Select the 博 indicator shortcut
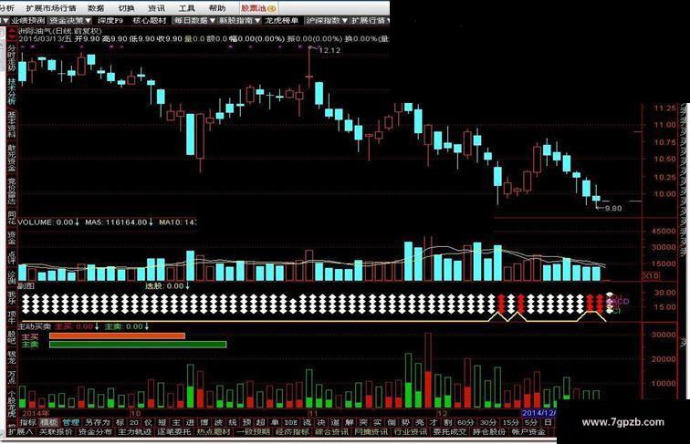The width and height of the screenshot is (690, 444). click(204, 422)
